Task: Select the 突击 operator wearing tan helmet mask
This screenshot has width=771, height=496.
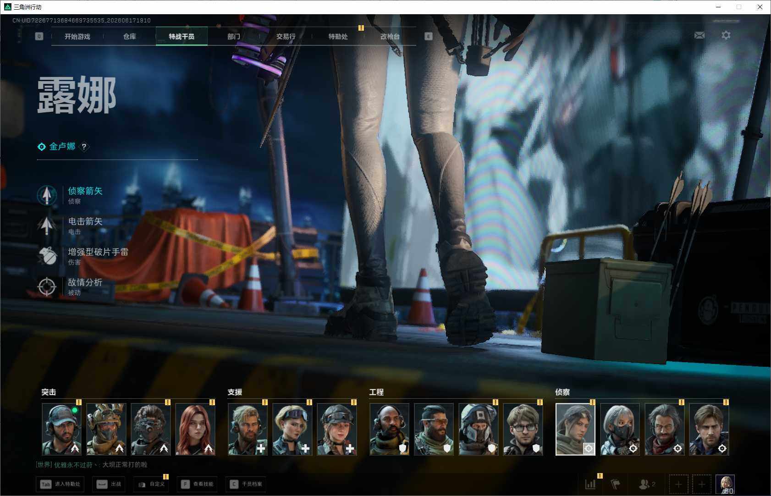Action: tap(106, 429)
